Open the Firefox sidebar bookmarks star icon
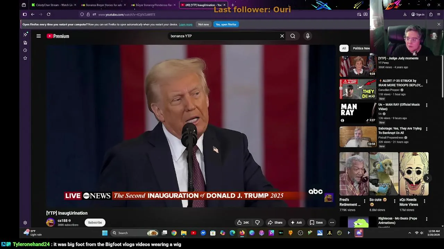Viewport: 444px width, 249px height. point(25,58)
